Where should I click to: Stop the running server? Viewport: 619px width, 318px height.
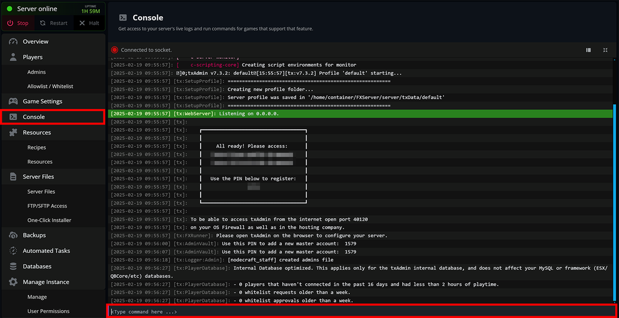tap(17, 23)
